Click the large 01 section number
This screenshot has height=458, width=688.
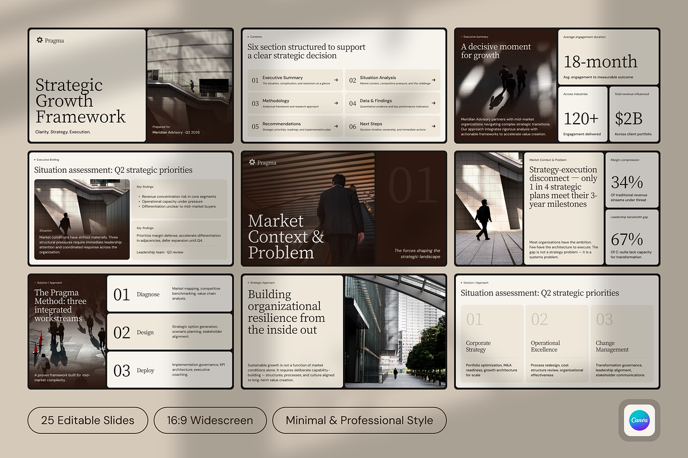[x=413, y=185]
